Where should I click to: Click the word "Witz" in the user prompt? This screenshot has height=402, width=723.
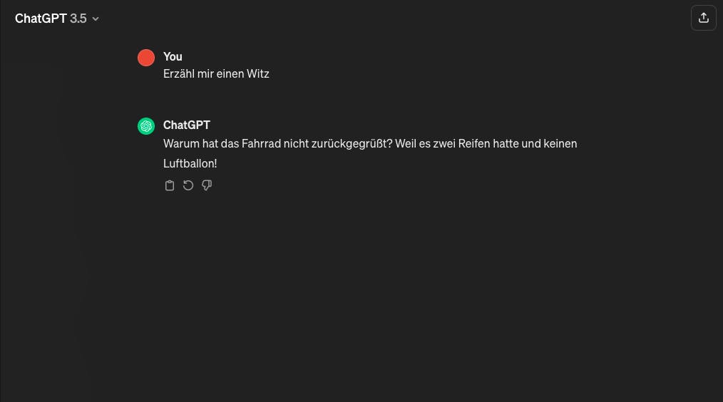click(x=257, y=73)
